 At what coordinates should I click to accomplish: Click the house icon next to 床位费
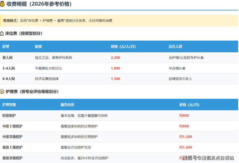click(2, 34)
